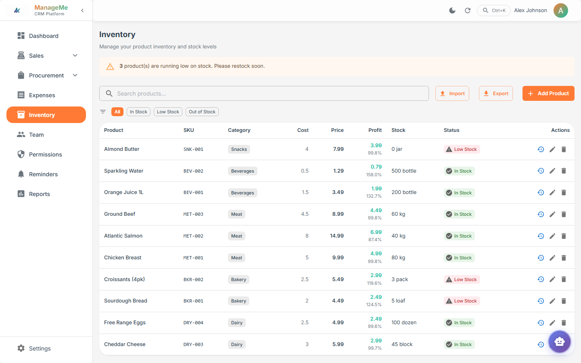
Task: Select the history icon for Almond Butter
Action: tap(541, 149)
